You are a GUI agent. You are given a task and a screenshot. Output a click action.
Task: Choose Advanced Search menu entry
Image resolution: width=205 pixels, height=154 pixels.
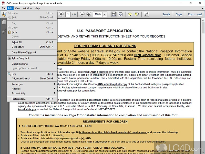pyautogui.click(x=32, y=78)
